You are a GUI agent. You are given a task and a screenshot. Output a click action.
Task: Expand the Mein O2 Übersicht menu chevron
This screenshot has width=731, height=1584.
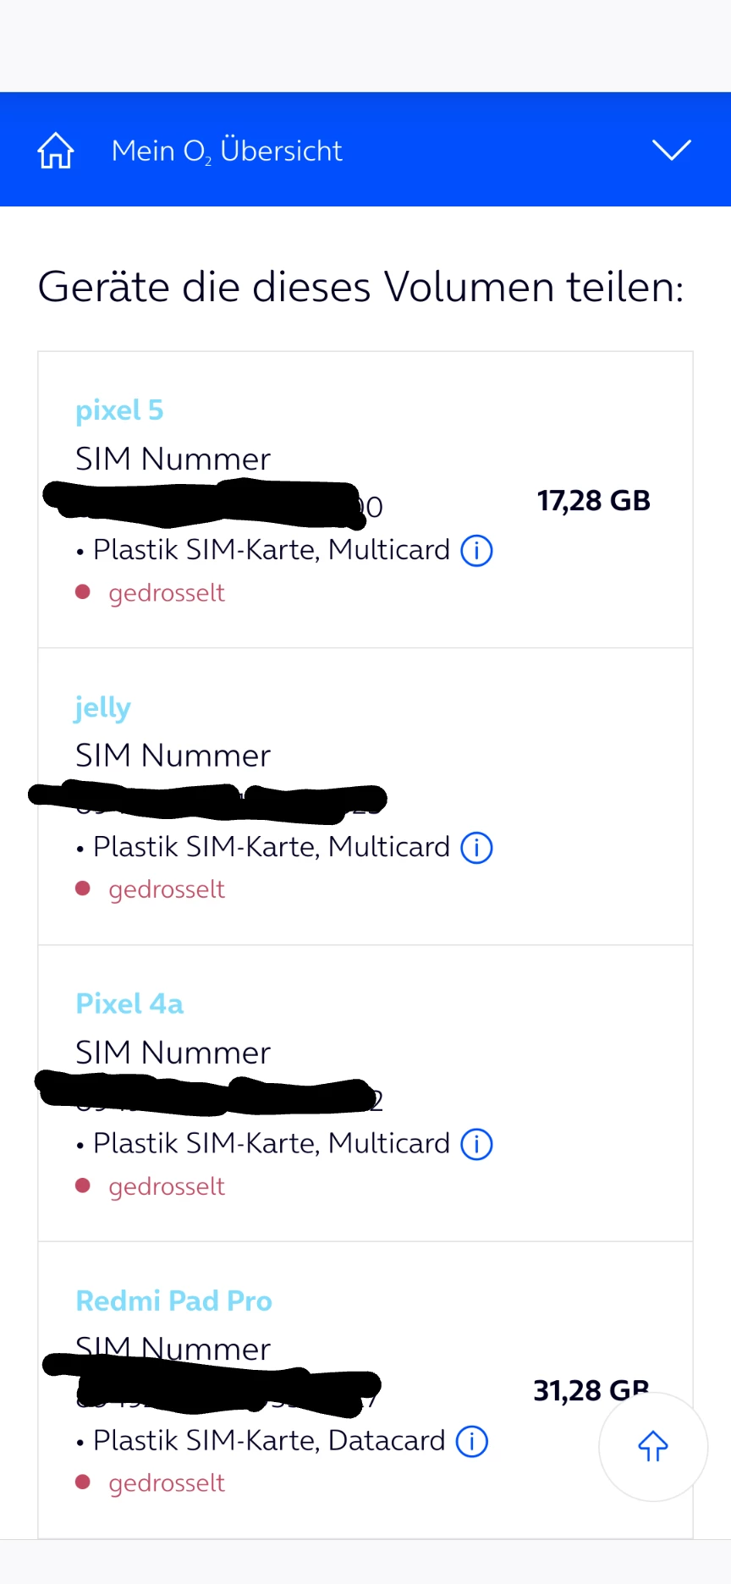pos(672,150)
